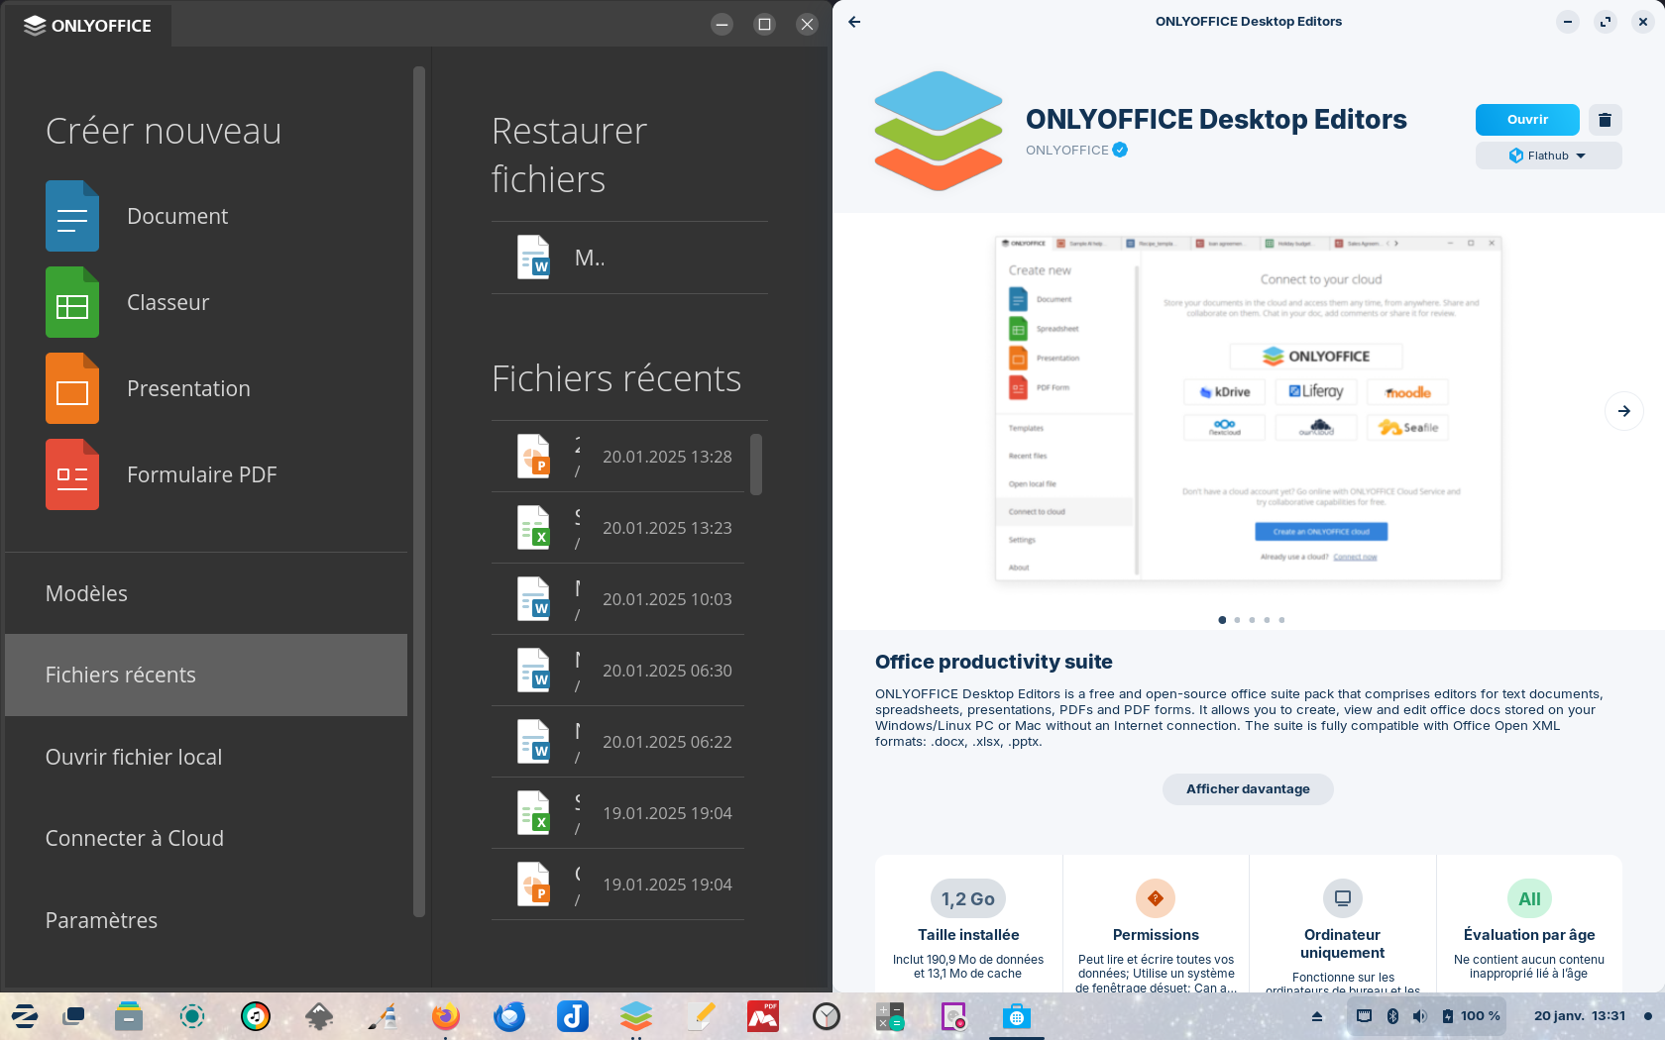The image size is (1665, 1040).
Task: Go to Connecter à Cloud
Action: [x=206, y=838]
